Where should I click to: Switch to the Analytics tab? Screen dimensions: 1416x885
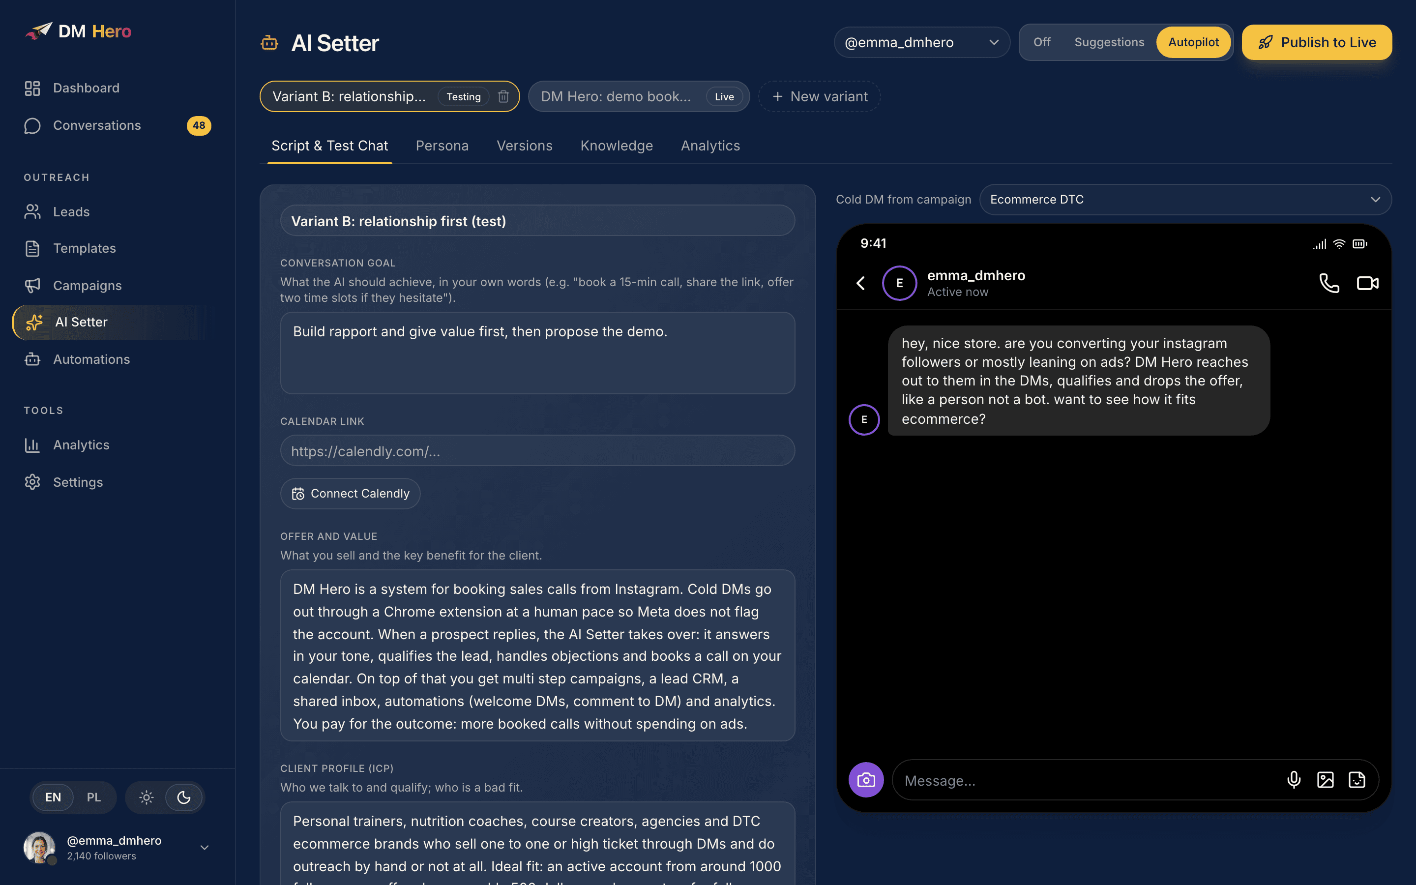(x=710, y=146)
